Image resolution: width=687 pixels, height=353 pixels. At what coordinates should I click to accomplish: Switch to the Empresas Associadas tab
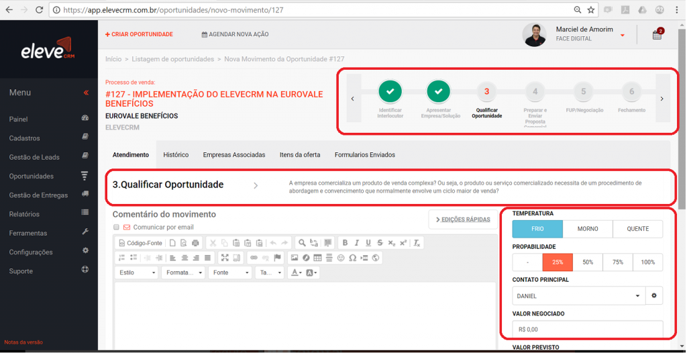click(x=234, y=155)
